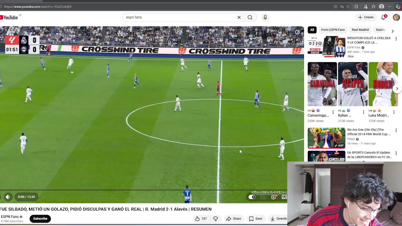This screenshot has height=226, width=402.
Task: Open the options menu for EA SPORTS Cancelo video
Action: [396, 153]
